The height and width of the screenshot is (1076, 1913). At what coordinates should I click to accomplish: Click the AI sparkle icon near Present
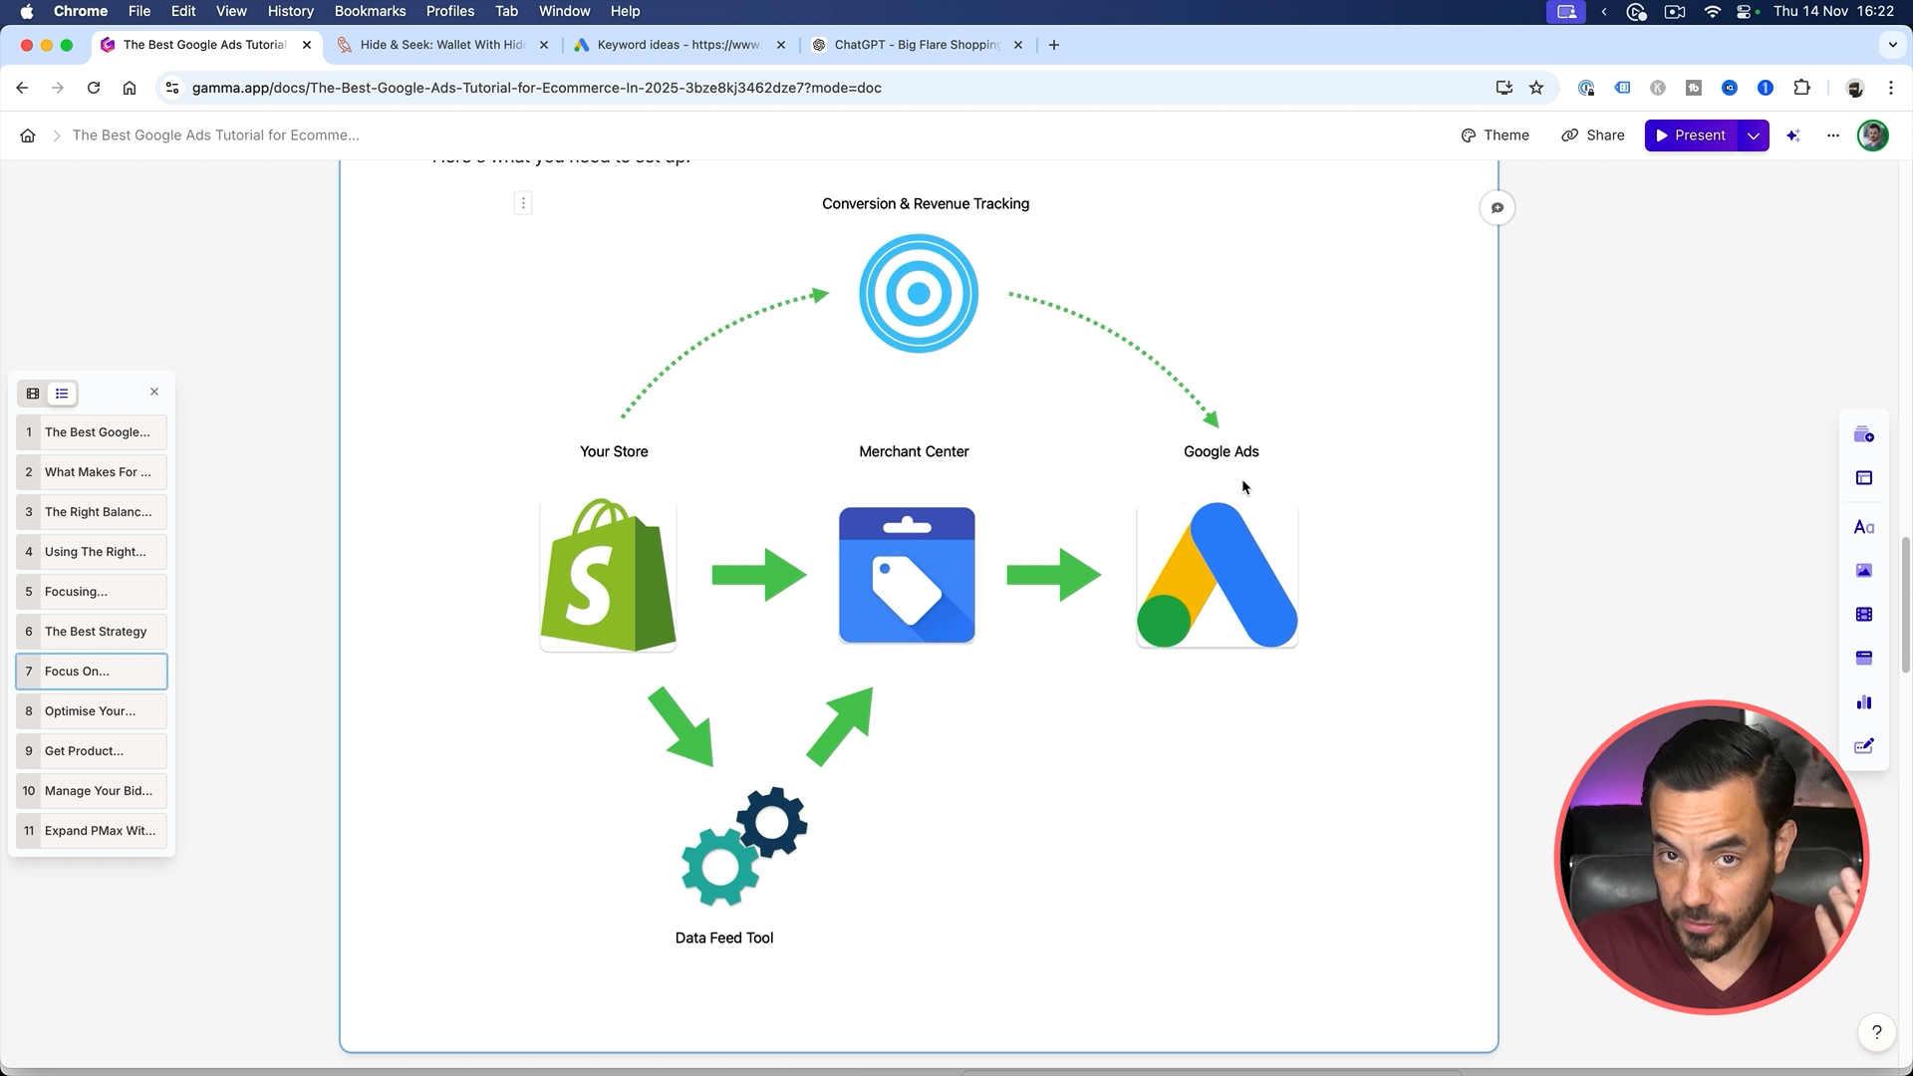(x=1793, y=135)
